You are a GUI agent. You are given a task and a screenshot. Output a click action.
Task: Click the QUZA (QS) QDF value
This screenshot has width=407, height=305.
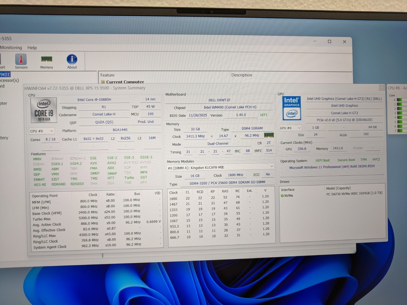pyautogui.click(x=104, y=122)
